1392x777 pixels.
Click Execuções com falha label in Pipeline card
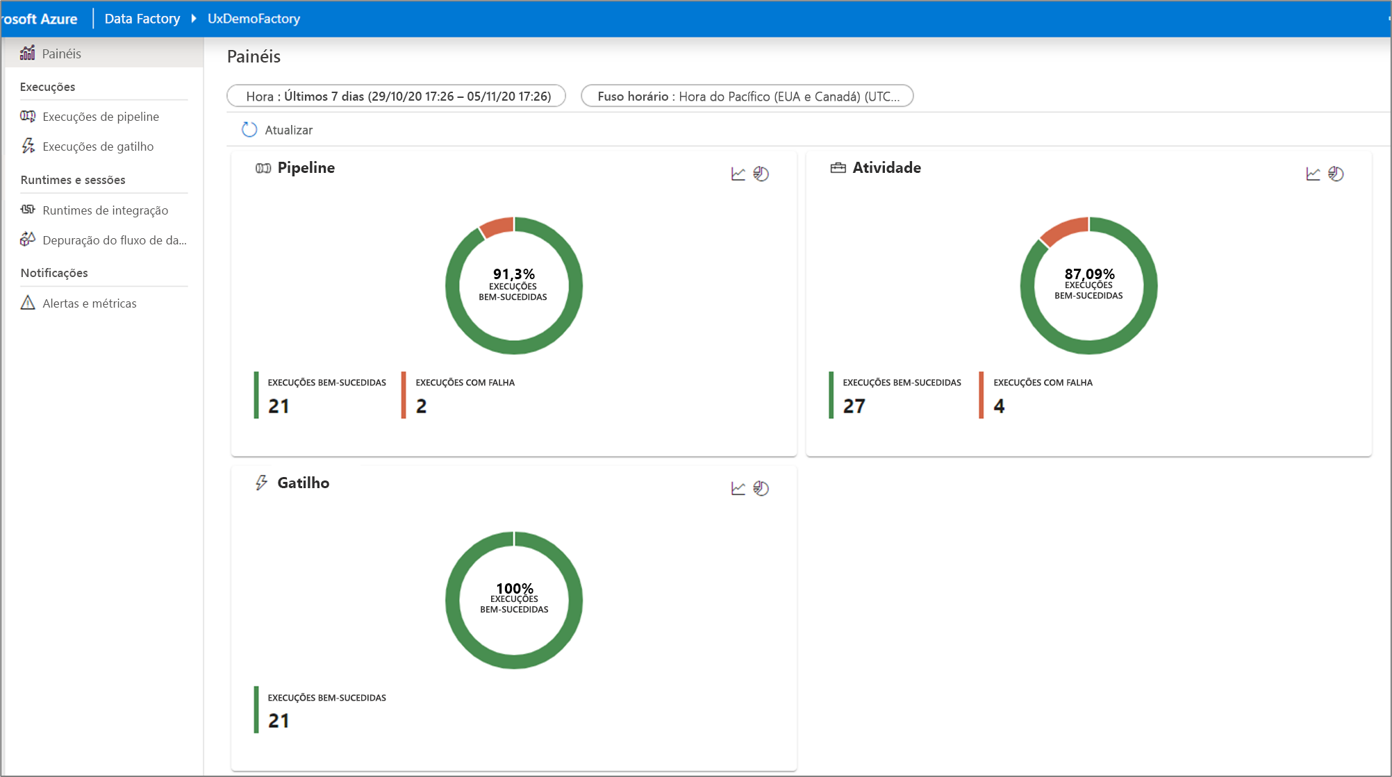[x=465, y=383]
